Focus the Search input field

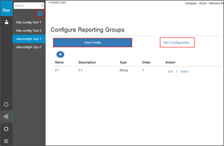pyautogui.click(x=29, y=6)
